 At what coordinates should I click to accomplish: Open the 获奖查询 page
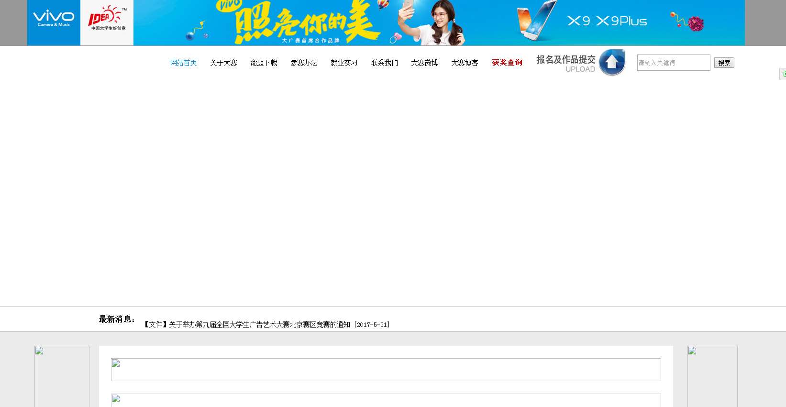click(x=507, y=62)
